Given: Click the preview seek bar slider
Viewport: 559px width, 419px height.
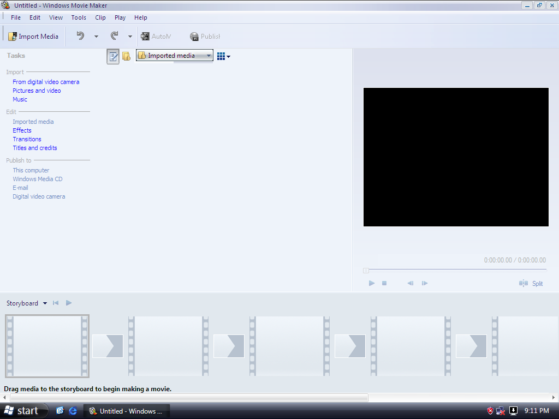Looking at the screenshot, I should [366, 271].
